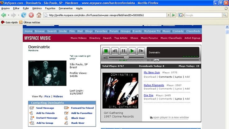
Task: Click the Die Die song link
Action: tap(149, 95)
